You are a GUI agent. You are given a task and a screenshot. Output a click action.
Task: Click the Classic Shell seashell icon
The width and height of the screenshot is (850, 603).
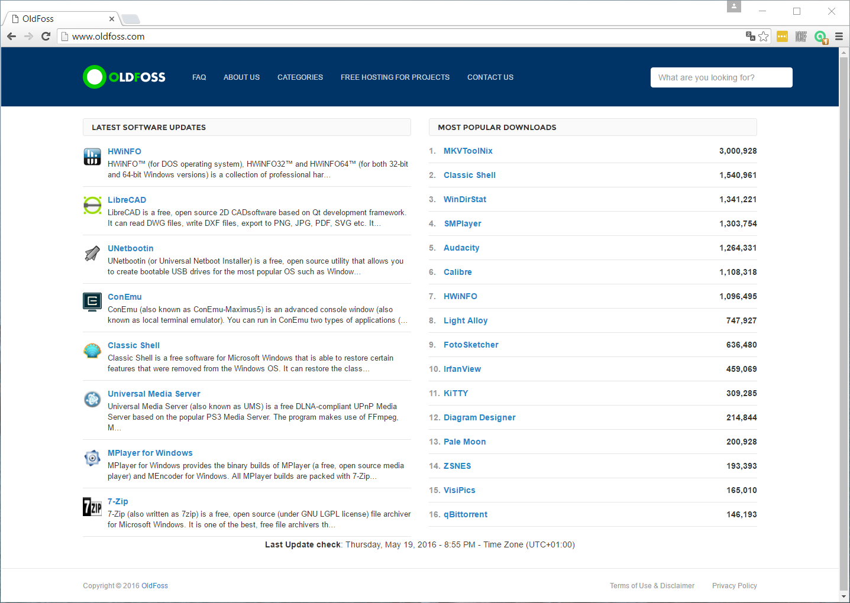click(x=92, y=350)
